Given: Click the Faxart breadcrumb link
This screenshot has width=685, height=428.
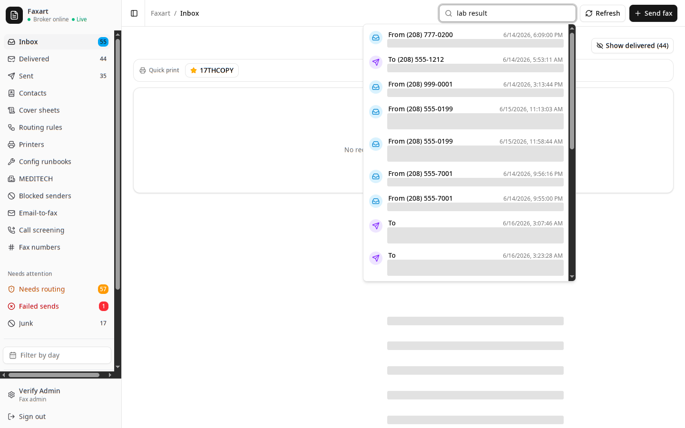Looking at the screenshot, I should pyautogui.click(x=160, y=13).
